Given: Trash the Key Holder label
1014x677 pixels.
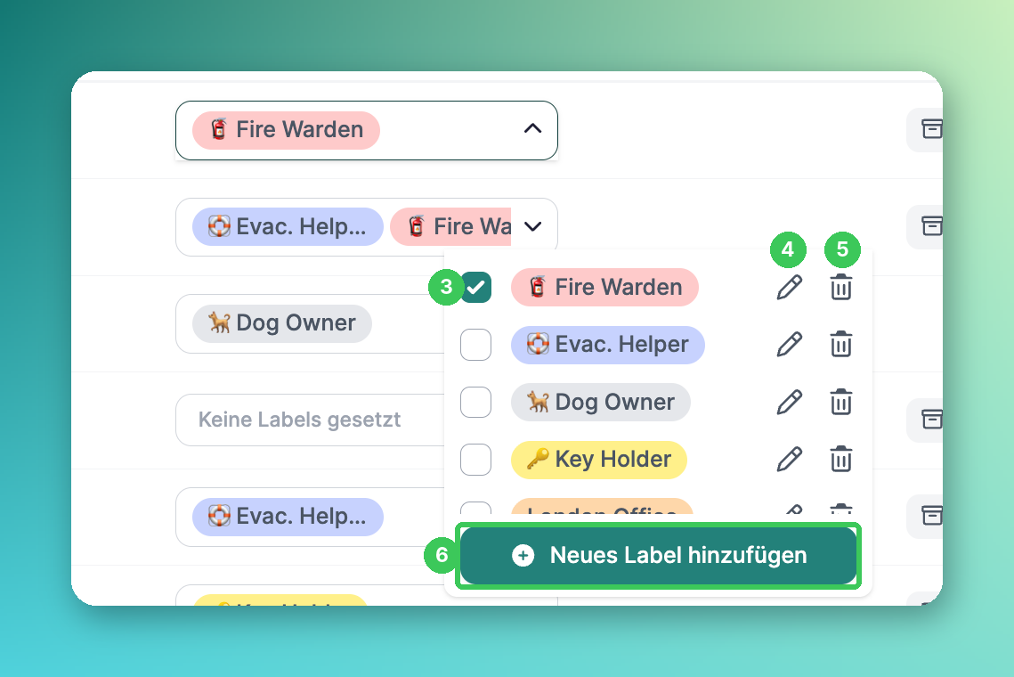Looking at the screenshot, I should 840,459.
